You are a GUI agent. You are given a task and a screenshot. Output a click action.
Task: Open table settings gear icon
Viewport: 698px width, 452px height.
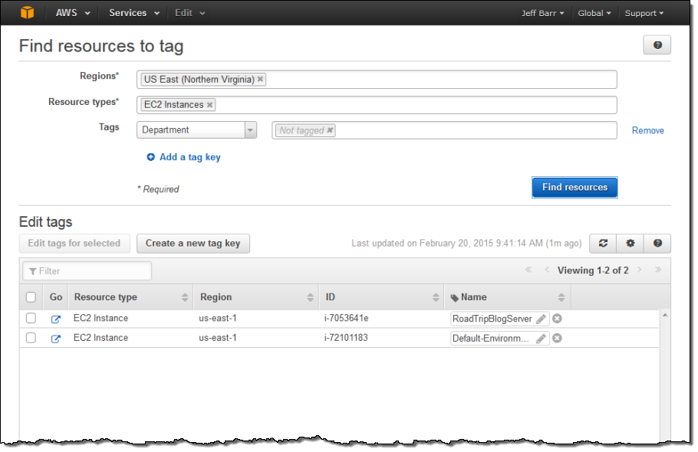[x=631, y=244]
